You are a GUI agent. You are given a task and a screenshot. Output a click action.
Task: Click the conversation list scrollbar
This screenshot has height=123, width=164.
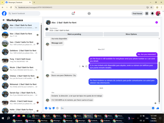point(41,42)
